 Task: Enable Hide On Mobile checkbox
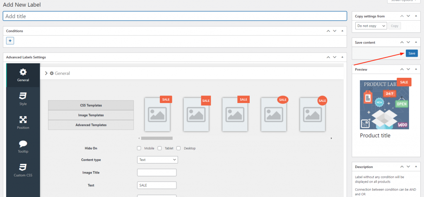[x=139, y=148]
